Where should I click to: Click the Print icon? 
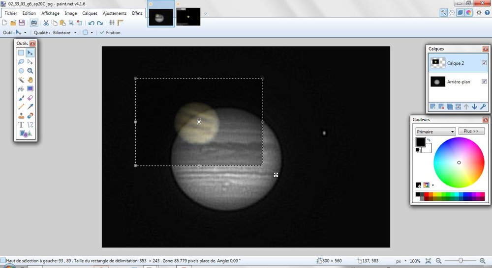(x=34, y=23)
